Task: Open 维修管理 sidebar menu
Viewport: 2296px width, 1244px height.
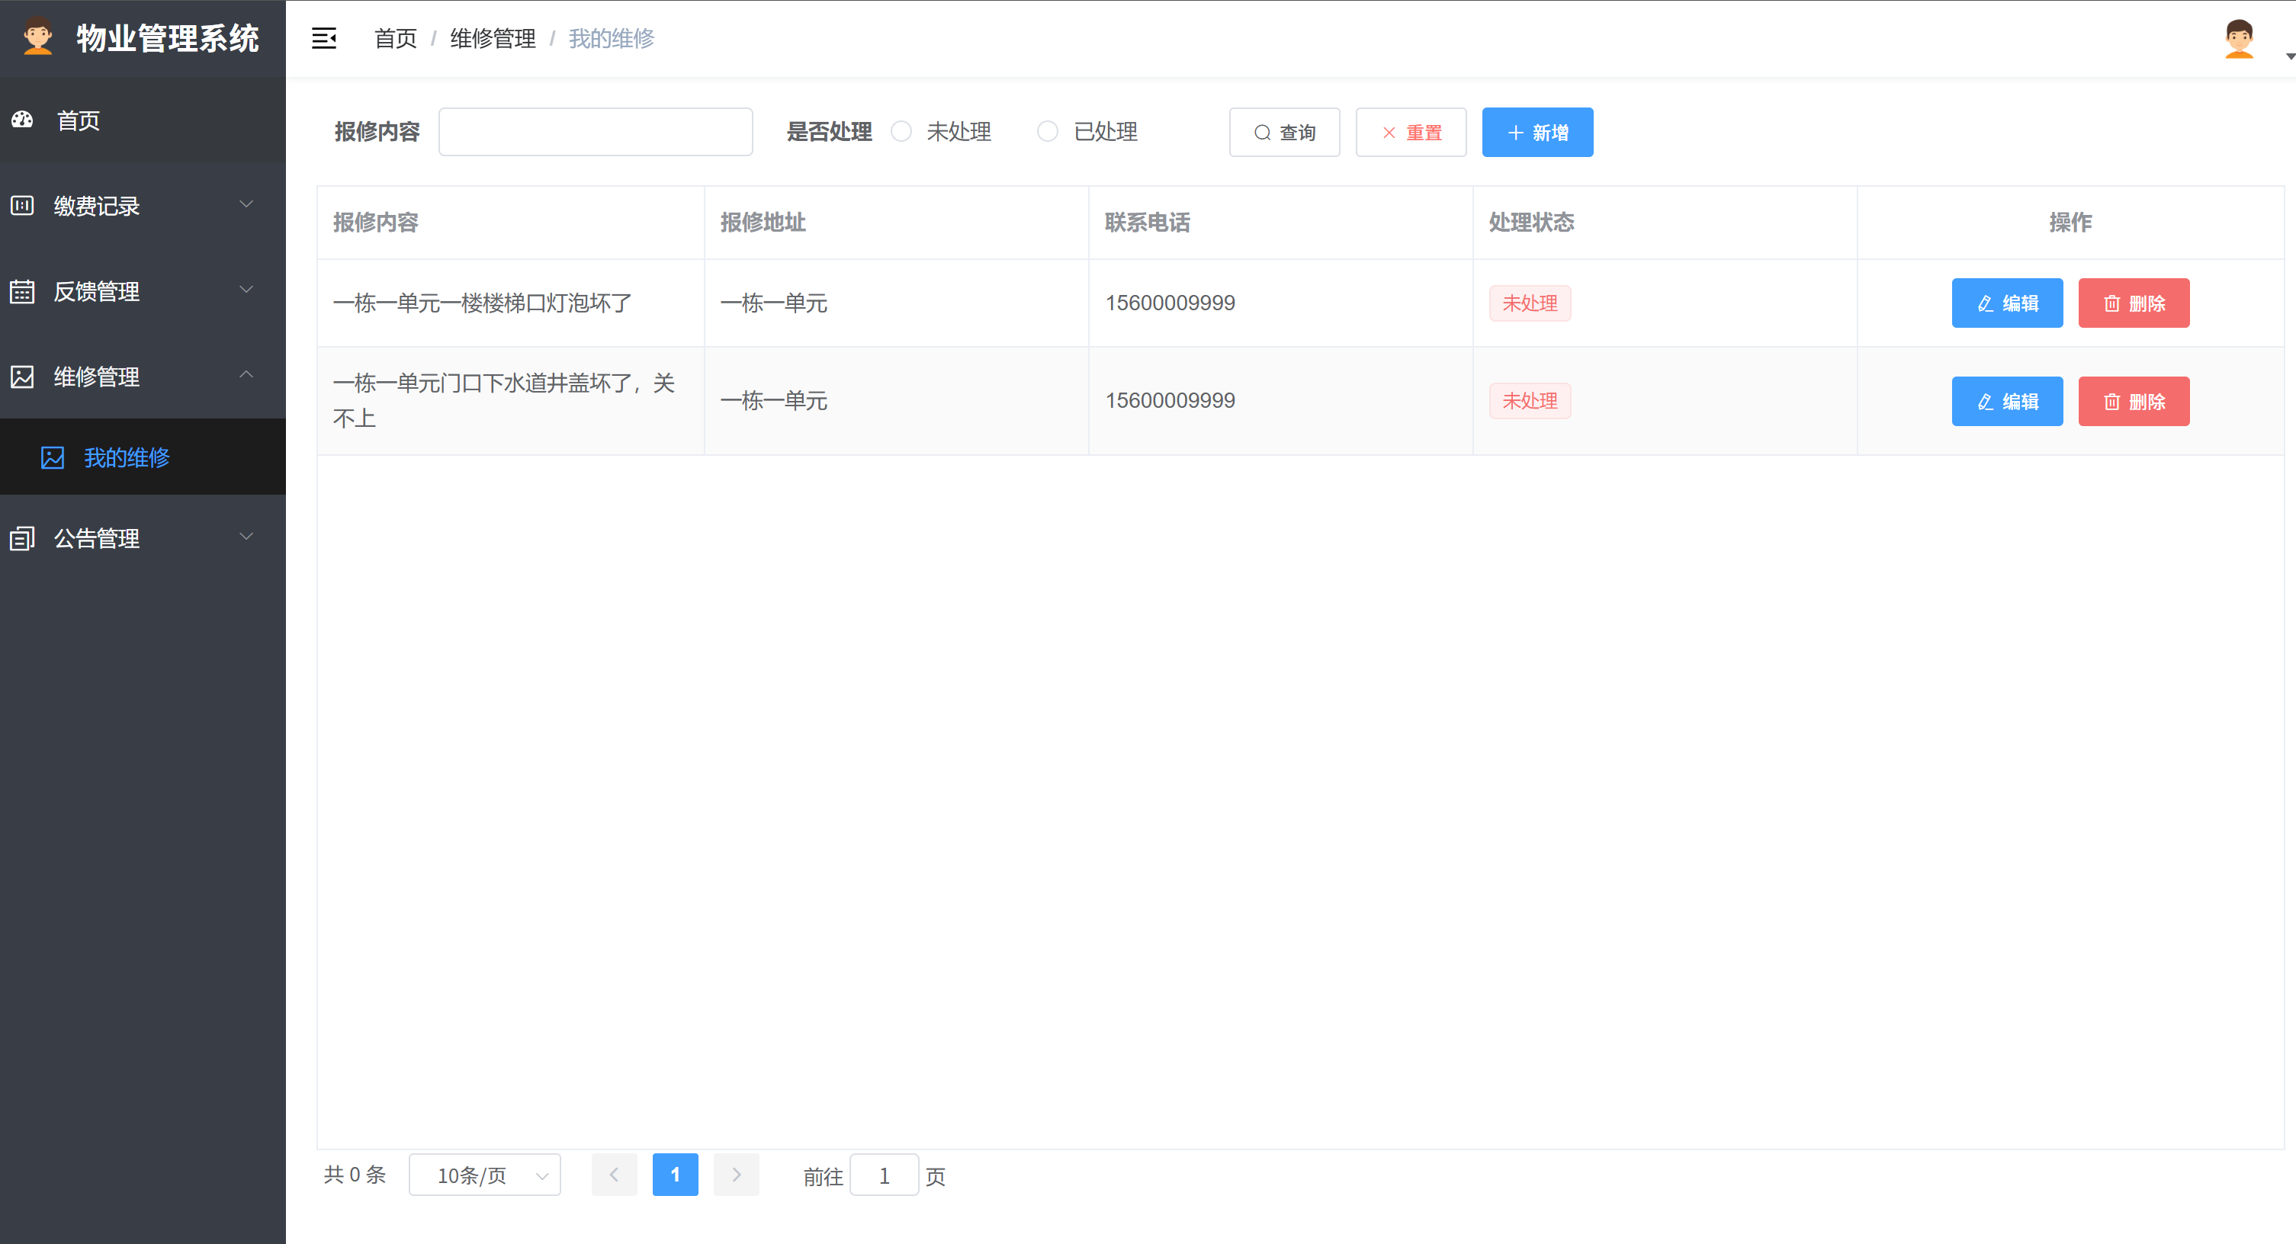Action: [x=143, y=377]
